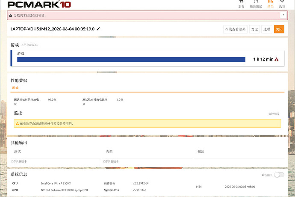The width and height of the screenshot is (295, 197).
Task: Click the blue gaming battery life bar
Action: [131, 60]
